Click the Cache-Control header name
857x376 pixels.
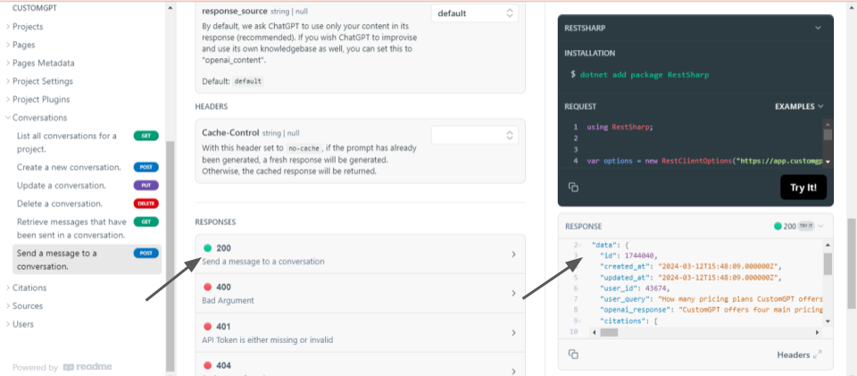click(x=230, y=132)
